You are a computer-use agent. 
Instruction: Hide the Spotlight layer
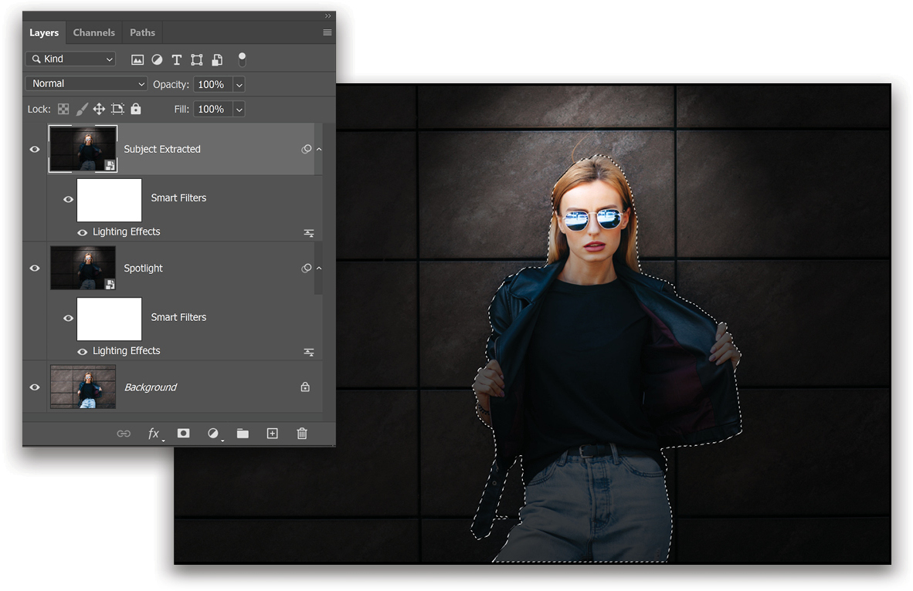[34, 268]
